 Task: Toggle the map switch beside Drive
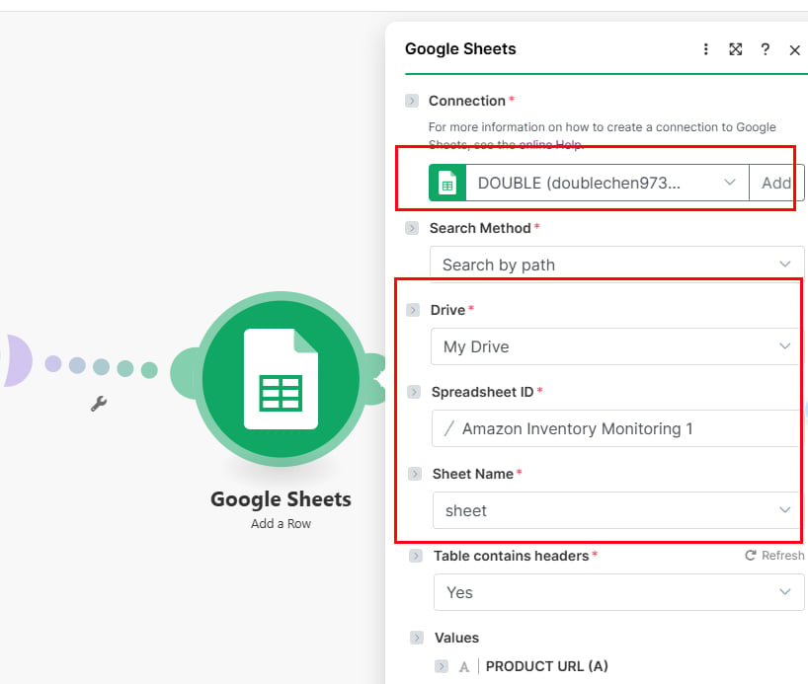pos(413,310)
